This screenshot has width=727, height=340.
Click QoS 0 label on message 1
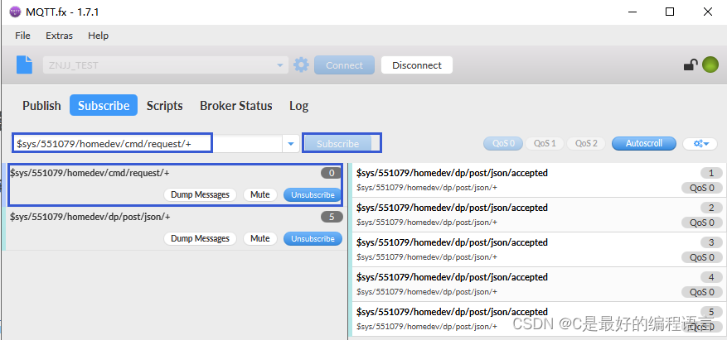(702, 188)
